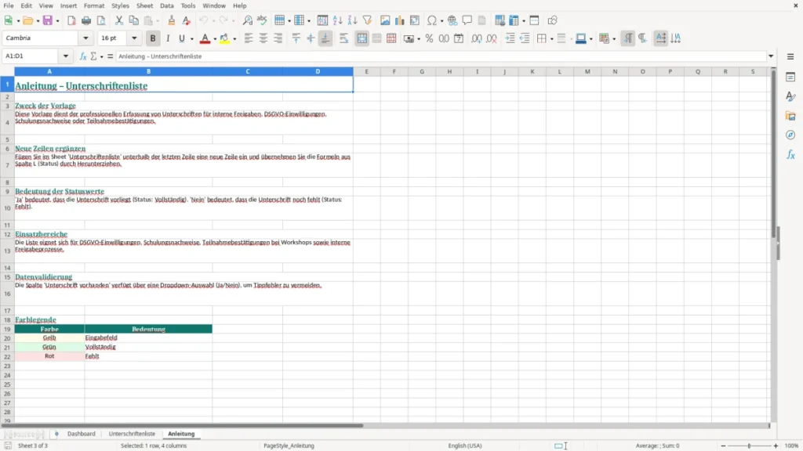Open sidebar Navigator compass icon
Screen dimensions: 803x451
click(x=790, y=135)
